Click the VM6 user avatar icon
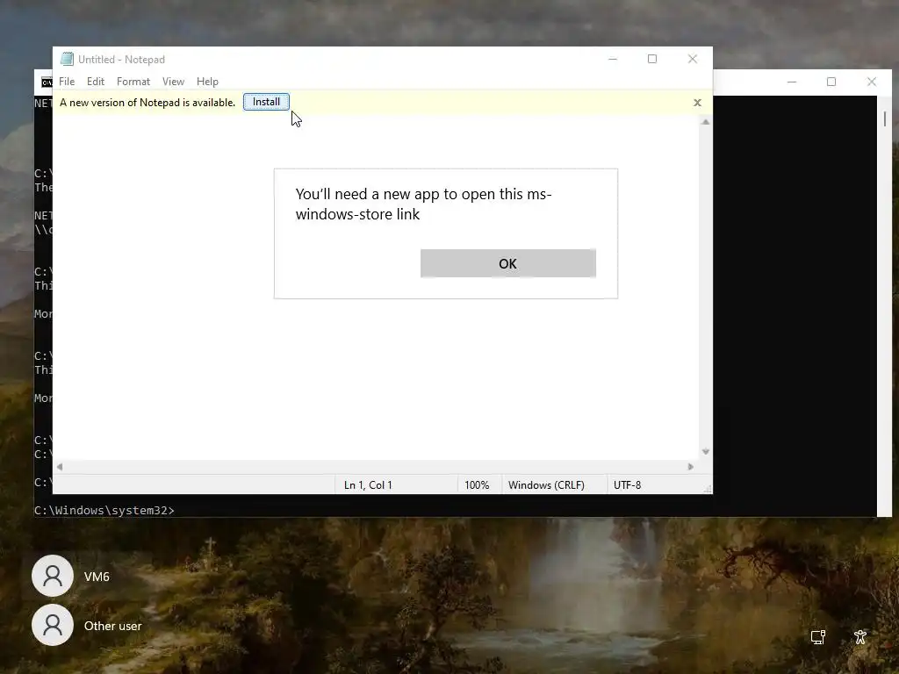899x674 pixels. click(53, 576)
